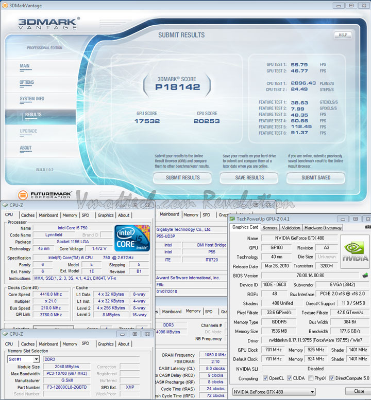
Task: Switch to the Memory tab in the CPU-Z SPD window
Action: (70, 344)
